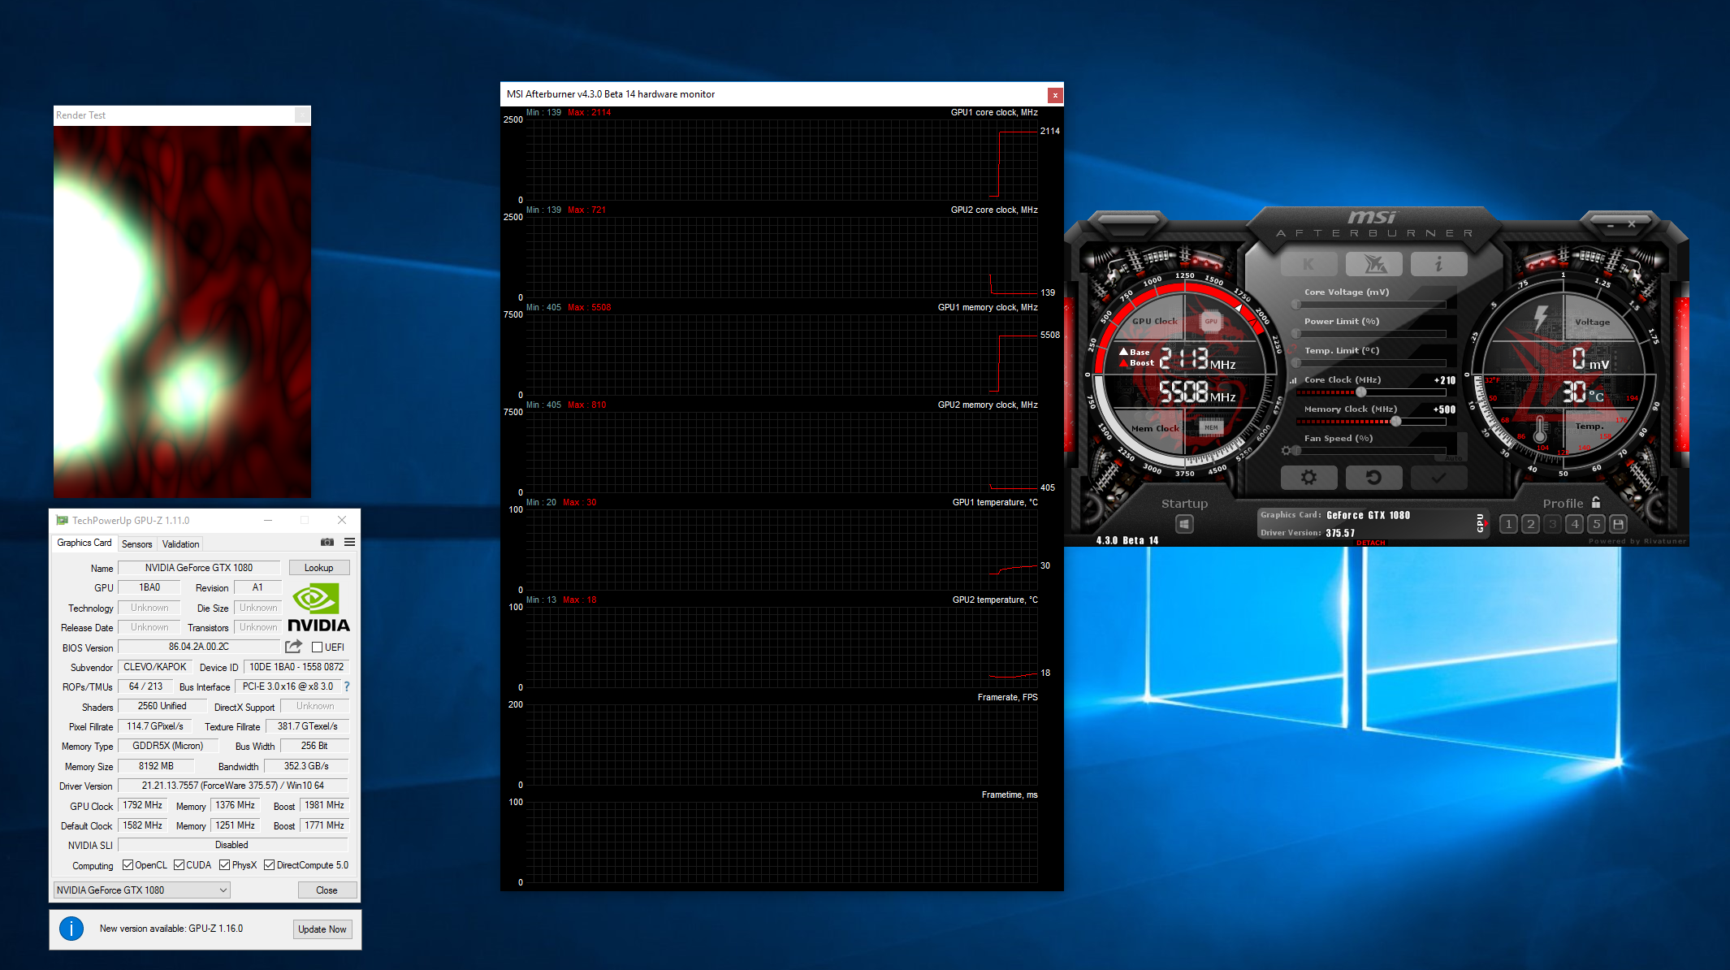Toggle the DirectCompute 5.0 checkbox
The width and height of the screenshot is (1730, 970).
point(269,865)
